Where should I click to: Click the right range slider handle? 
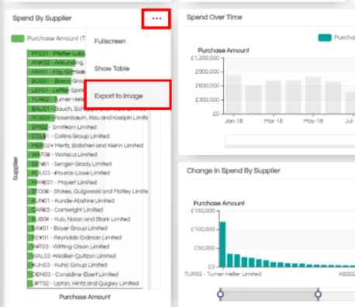click(318, 294)
